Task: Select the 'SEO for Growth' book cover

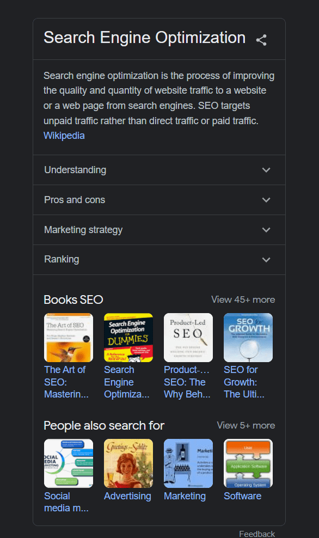Action: (248, 337)
